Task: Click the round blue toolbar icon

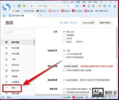Action: [x=110, y=6]
